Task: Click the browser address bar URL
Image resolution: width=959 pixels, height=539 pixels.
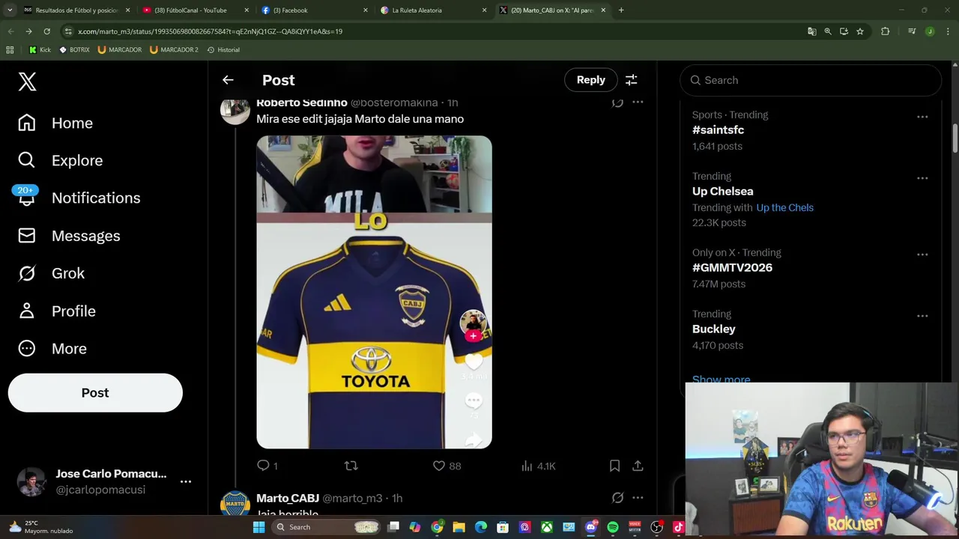Action: [x=210, y=31]
